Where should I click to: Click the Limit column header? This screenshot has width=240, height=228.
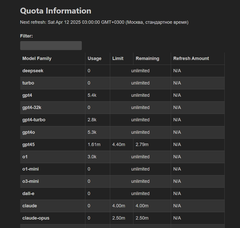click(118, 58)
